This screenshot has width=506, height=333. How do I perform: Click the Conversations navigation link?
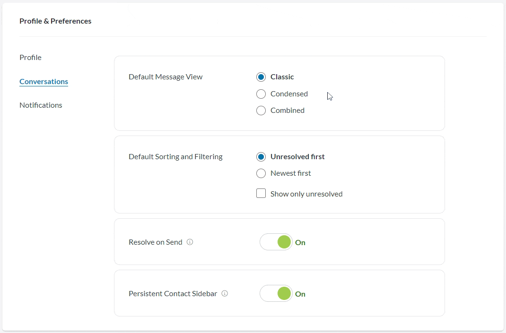44,81
